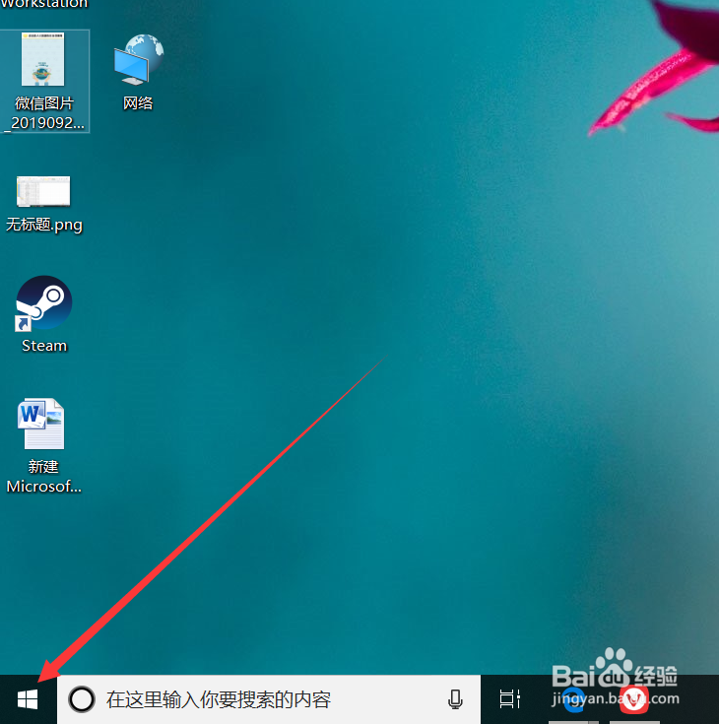This screenshot has height=724, width=719.
Task: Select the 微信图片_2019092 image file
Action: point(44,81)
